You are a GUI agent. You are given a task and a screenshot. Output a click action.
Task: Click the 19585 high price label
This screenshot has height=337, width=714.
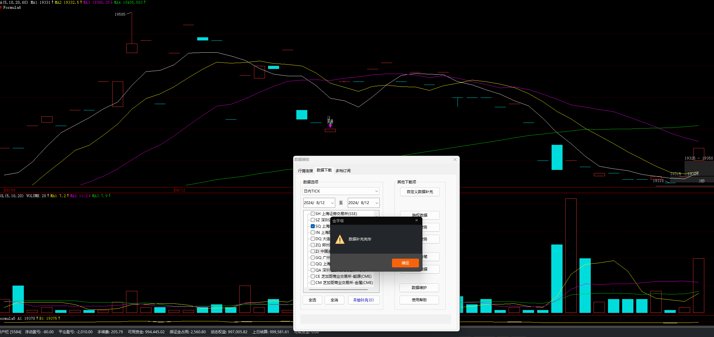[x=120, y=14]
